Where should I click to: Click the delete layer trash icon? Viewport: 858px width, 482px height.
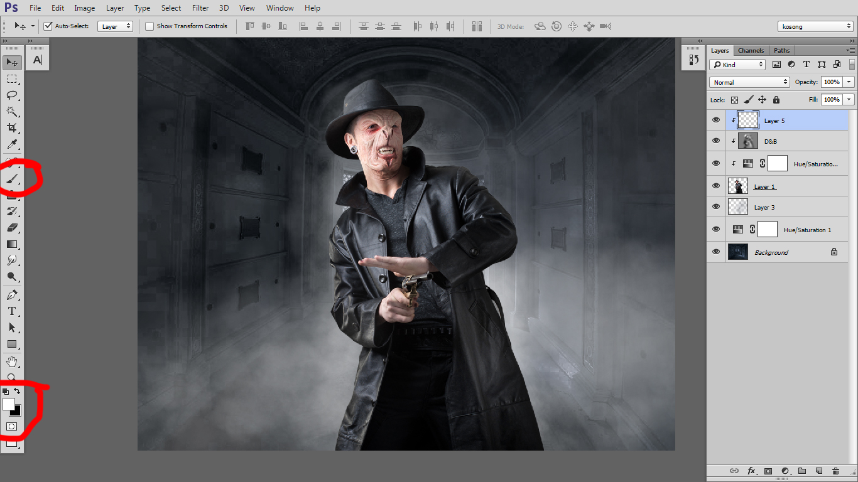[x=835, y=471]
